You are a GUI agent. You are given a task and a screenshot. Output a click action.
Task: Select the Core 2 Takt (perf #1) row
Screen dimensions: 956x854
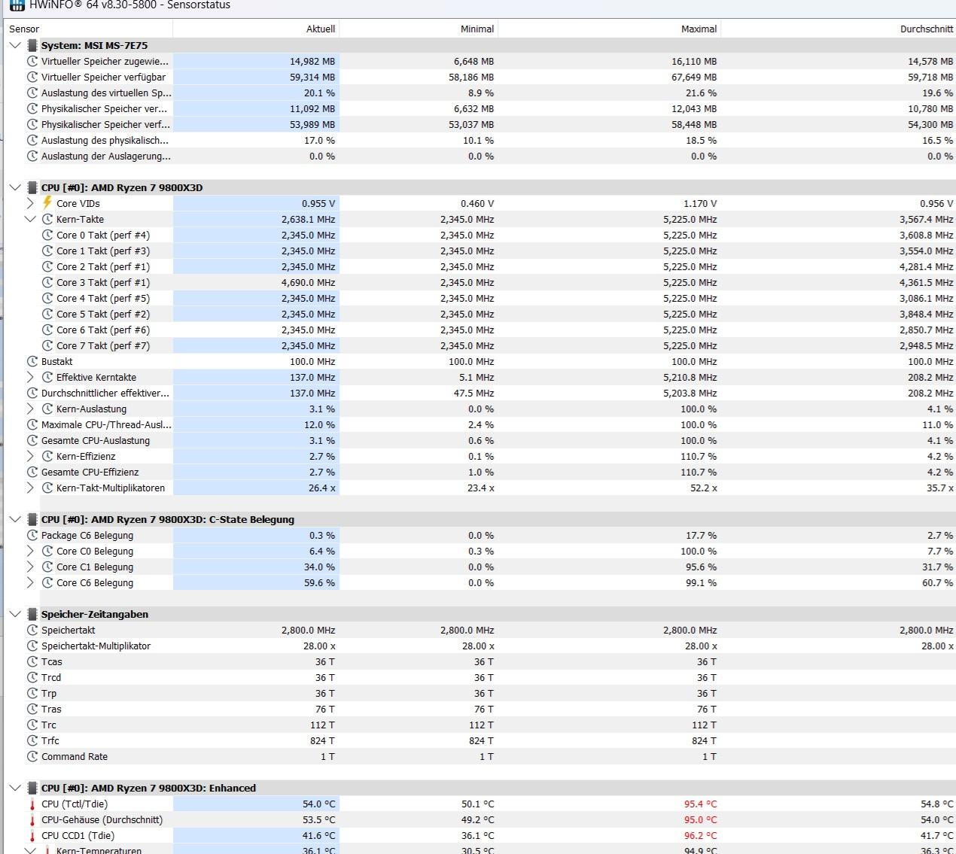coord(480,266)
